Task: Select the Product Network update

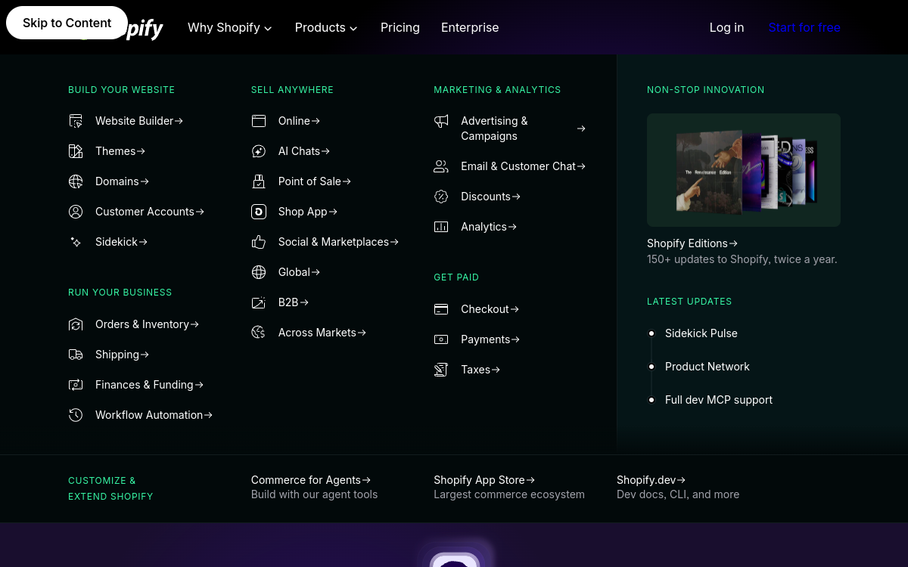Action: [707, 367]
